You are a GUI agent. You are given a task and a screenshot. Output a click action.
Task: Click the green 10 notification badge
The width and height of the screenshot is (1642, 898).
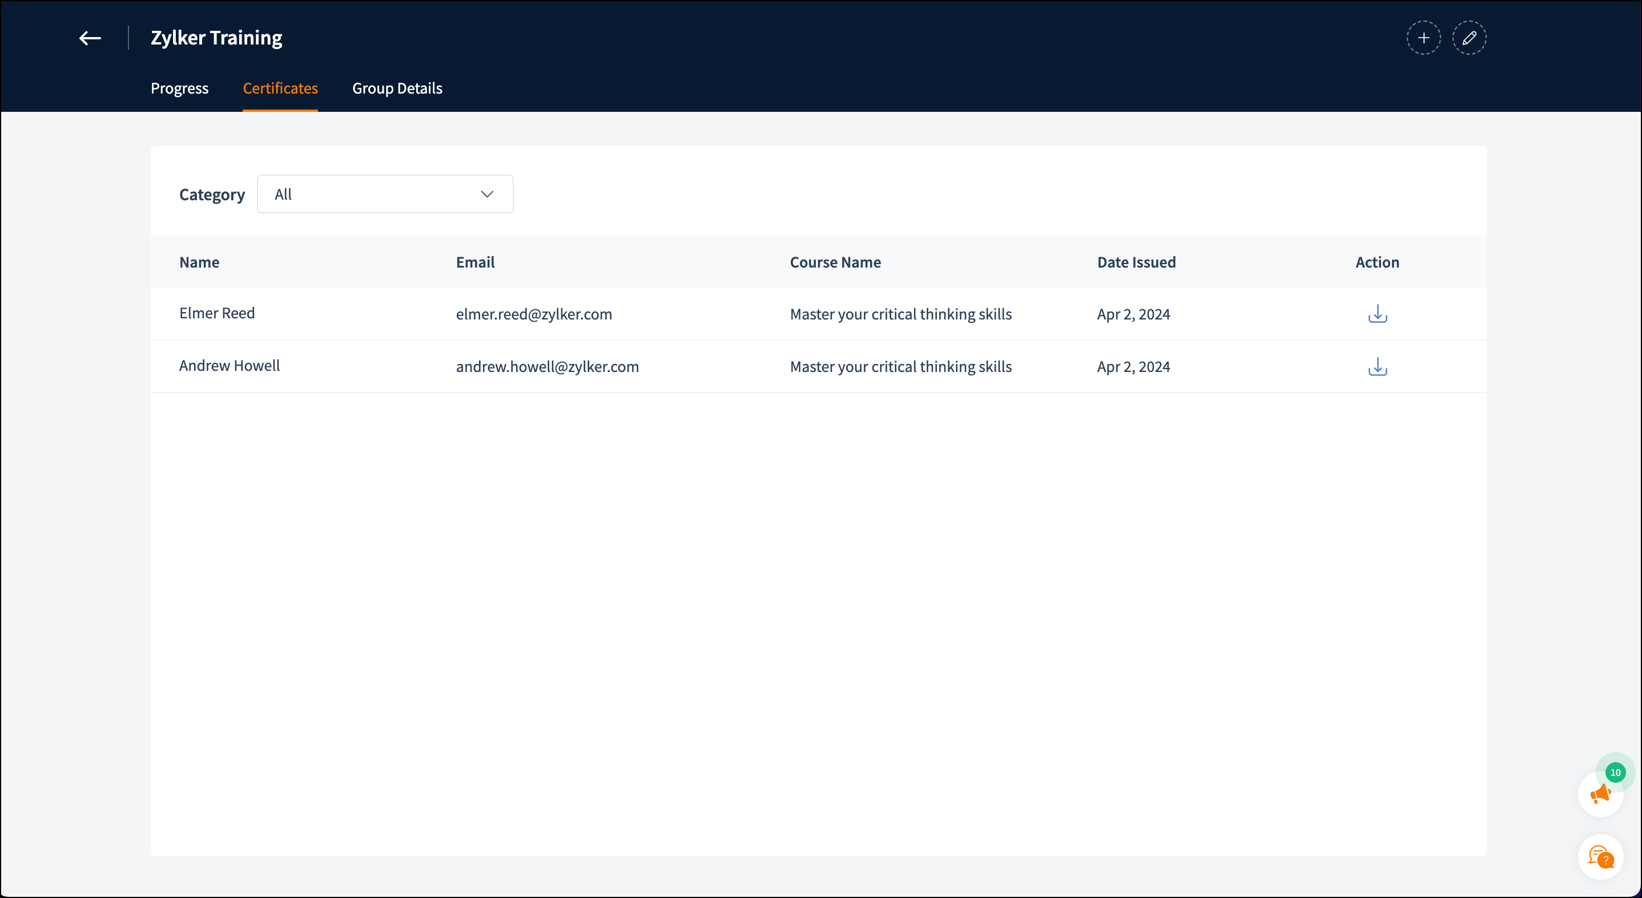(x=1615, y=772)
